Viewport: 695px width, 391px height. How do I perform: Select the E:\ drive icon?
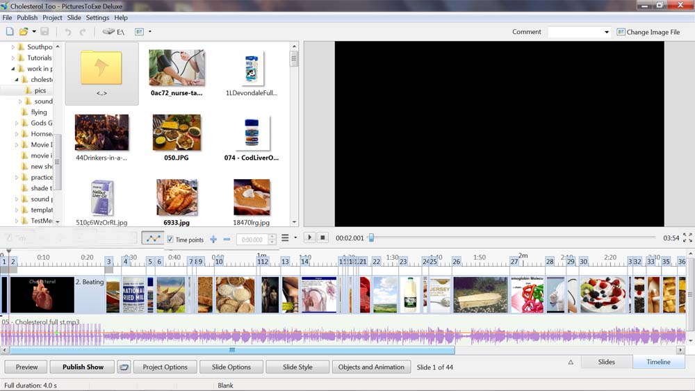113,31
